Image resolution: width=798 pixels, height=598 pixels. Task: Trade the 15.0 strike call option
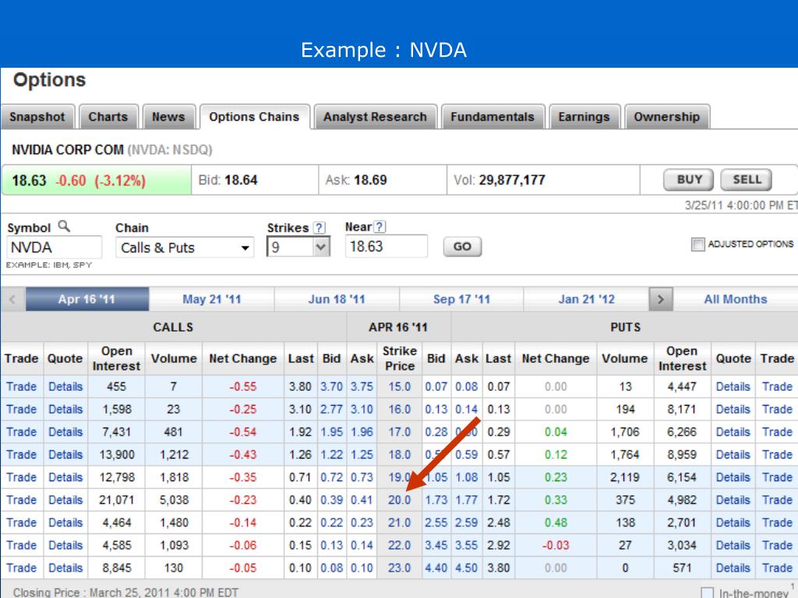[21, 386]
